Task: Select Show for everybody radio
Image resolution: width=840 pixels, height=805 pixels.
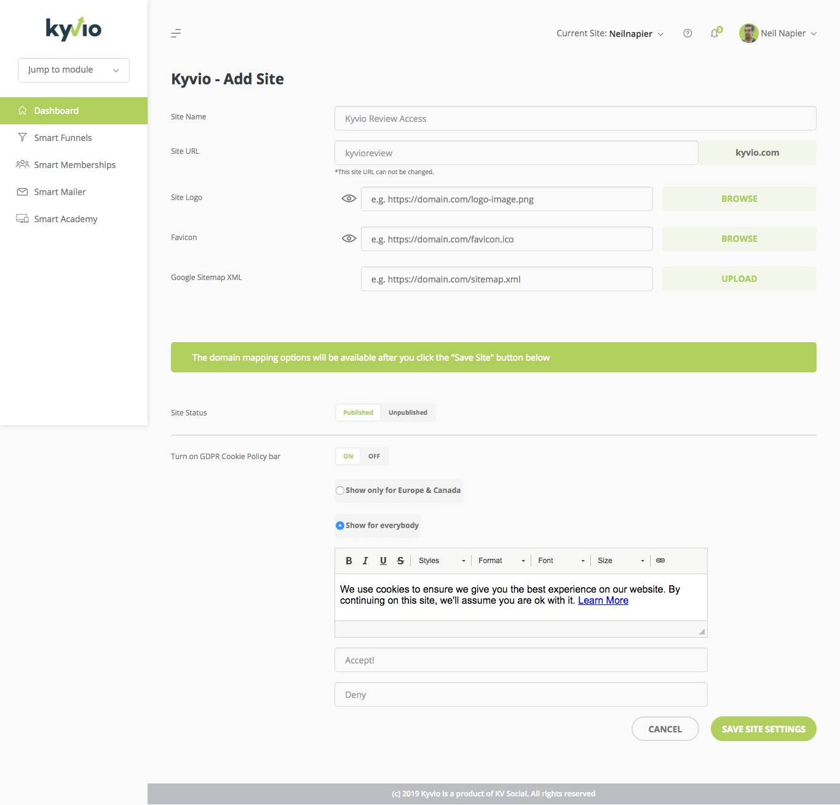Action: point(340,526)
